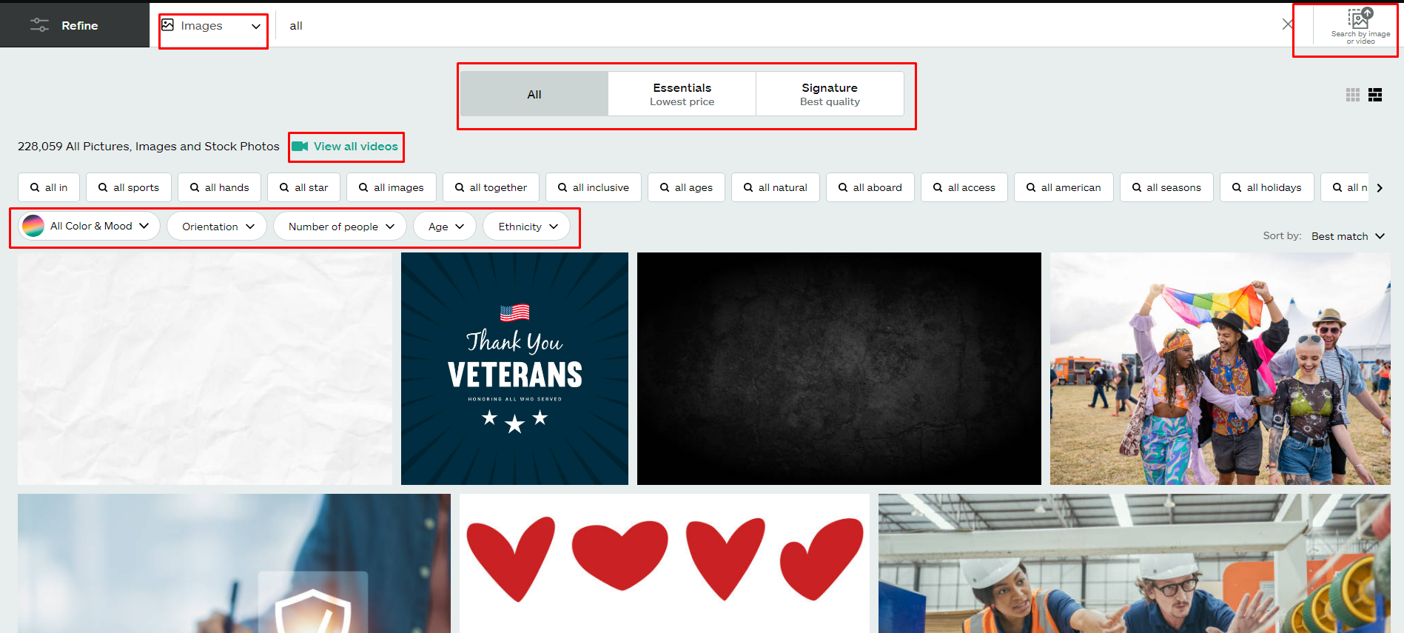The width and height of the screenshot is (1404, 633).
Task: Open the All Color & Mood picker
Action: (85, 226)
